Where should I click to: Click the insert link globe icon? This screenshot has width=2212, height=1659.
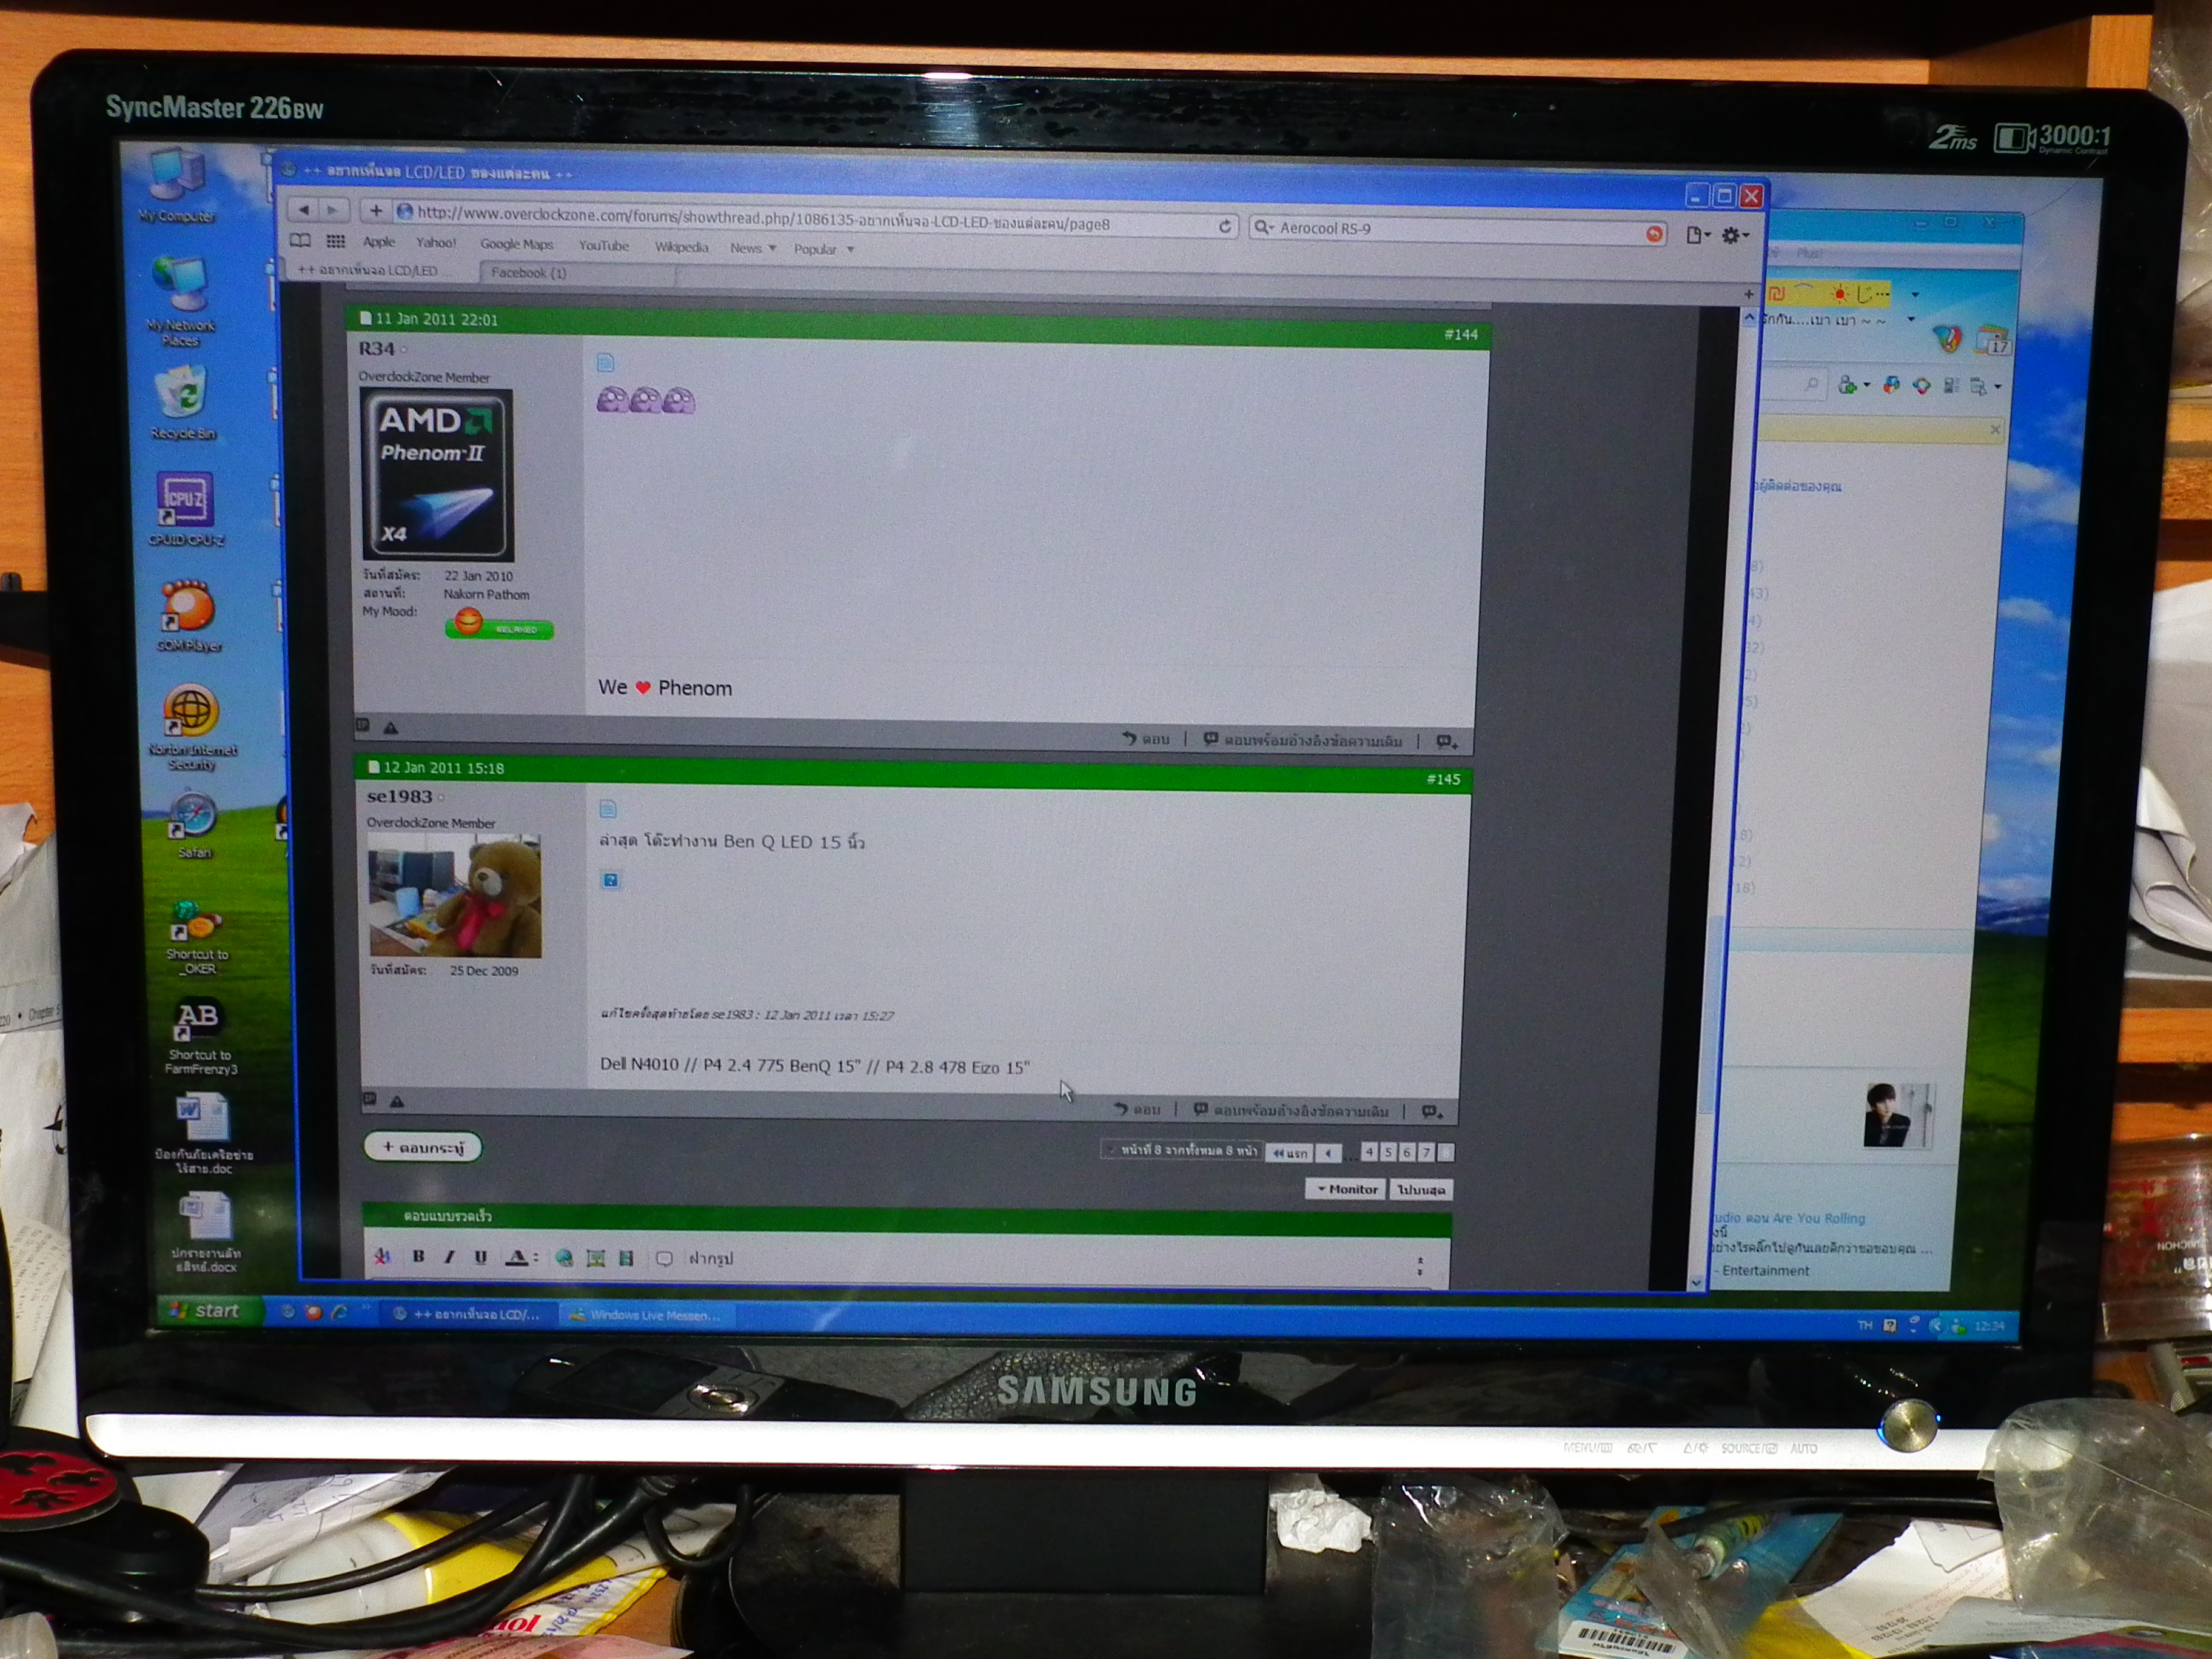coord(565,1258)
